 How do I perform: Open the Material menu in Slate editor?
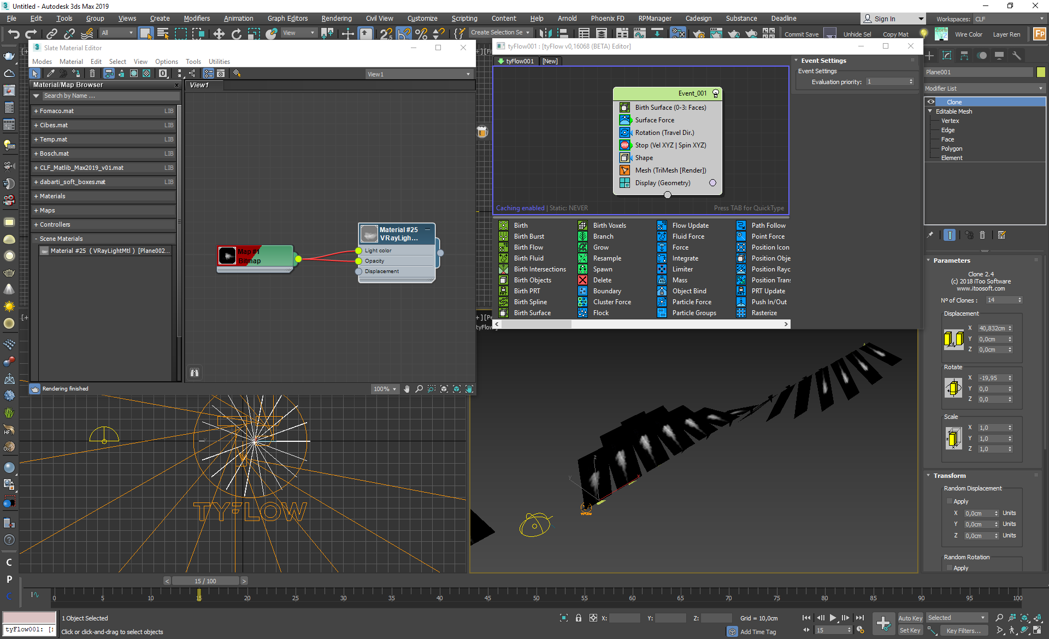pos(71,62)
